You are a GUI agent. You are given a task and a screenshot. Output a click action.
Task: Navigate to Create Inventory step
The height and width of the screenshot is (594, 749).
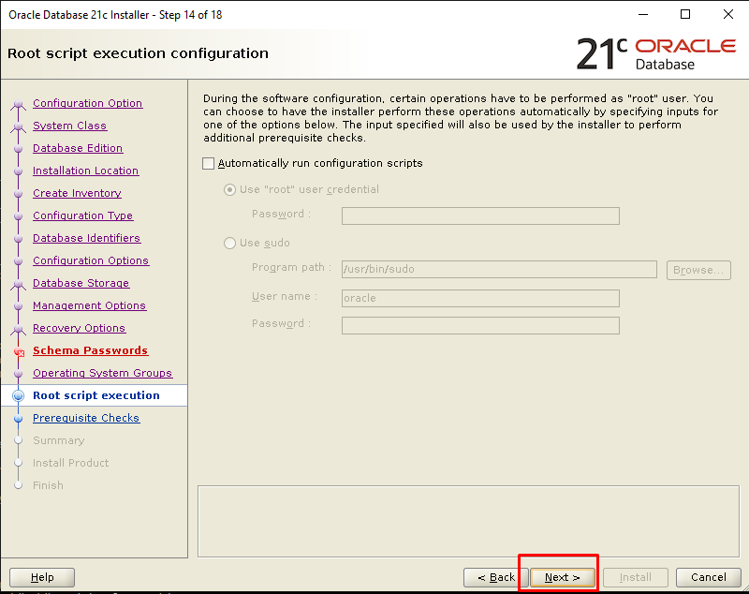77,193
